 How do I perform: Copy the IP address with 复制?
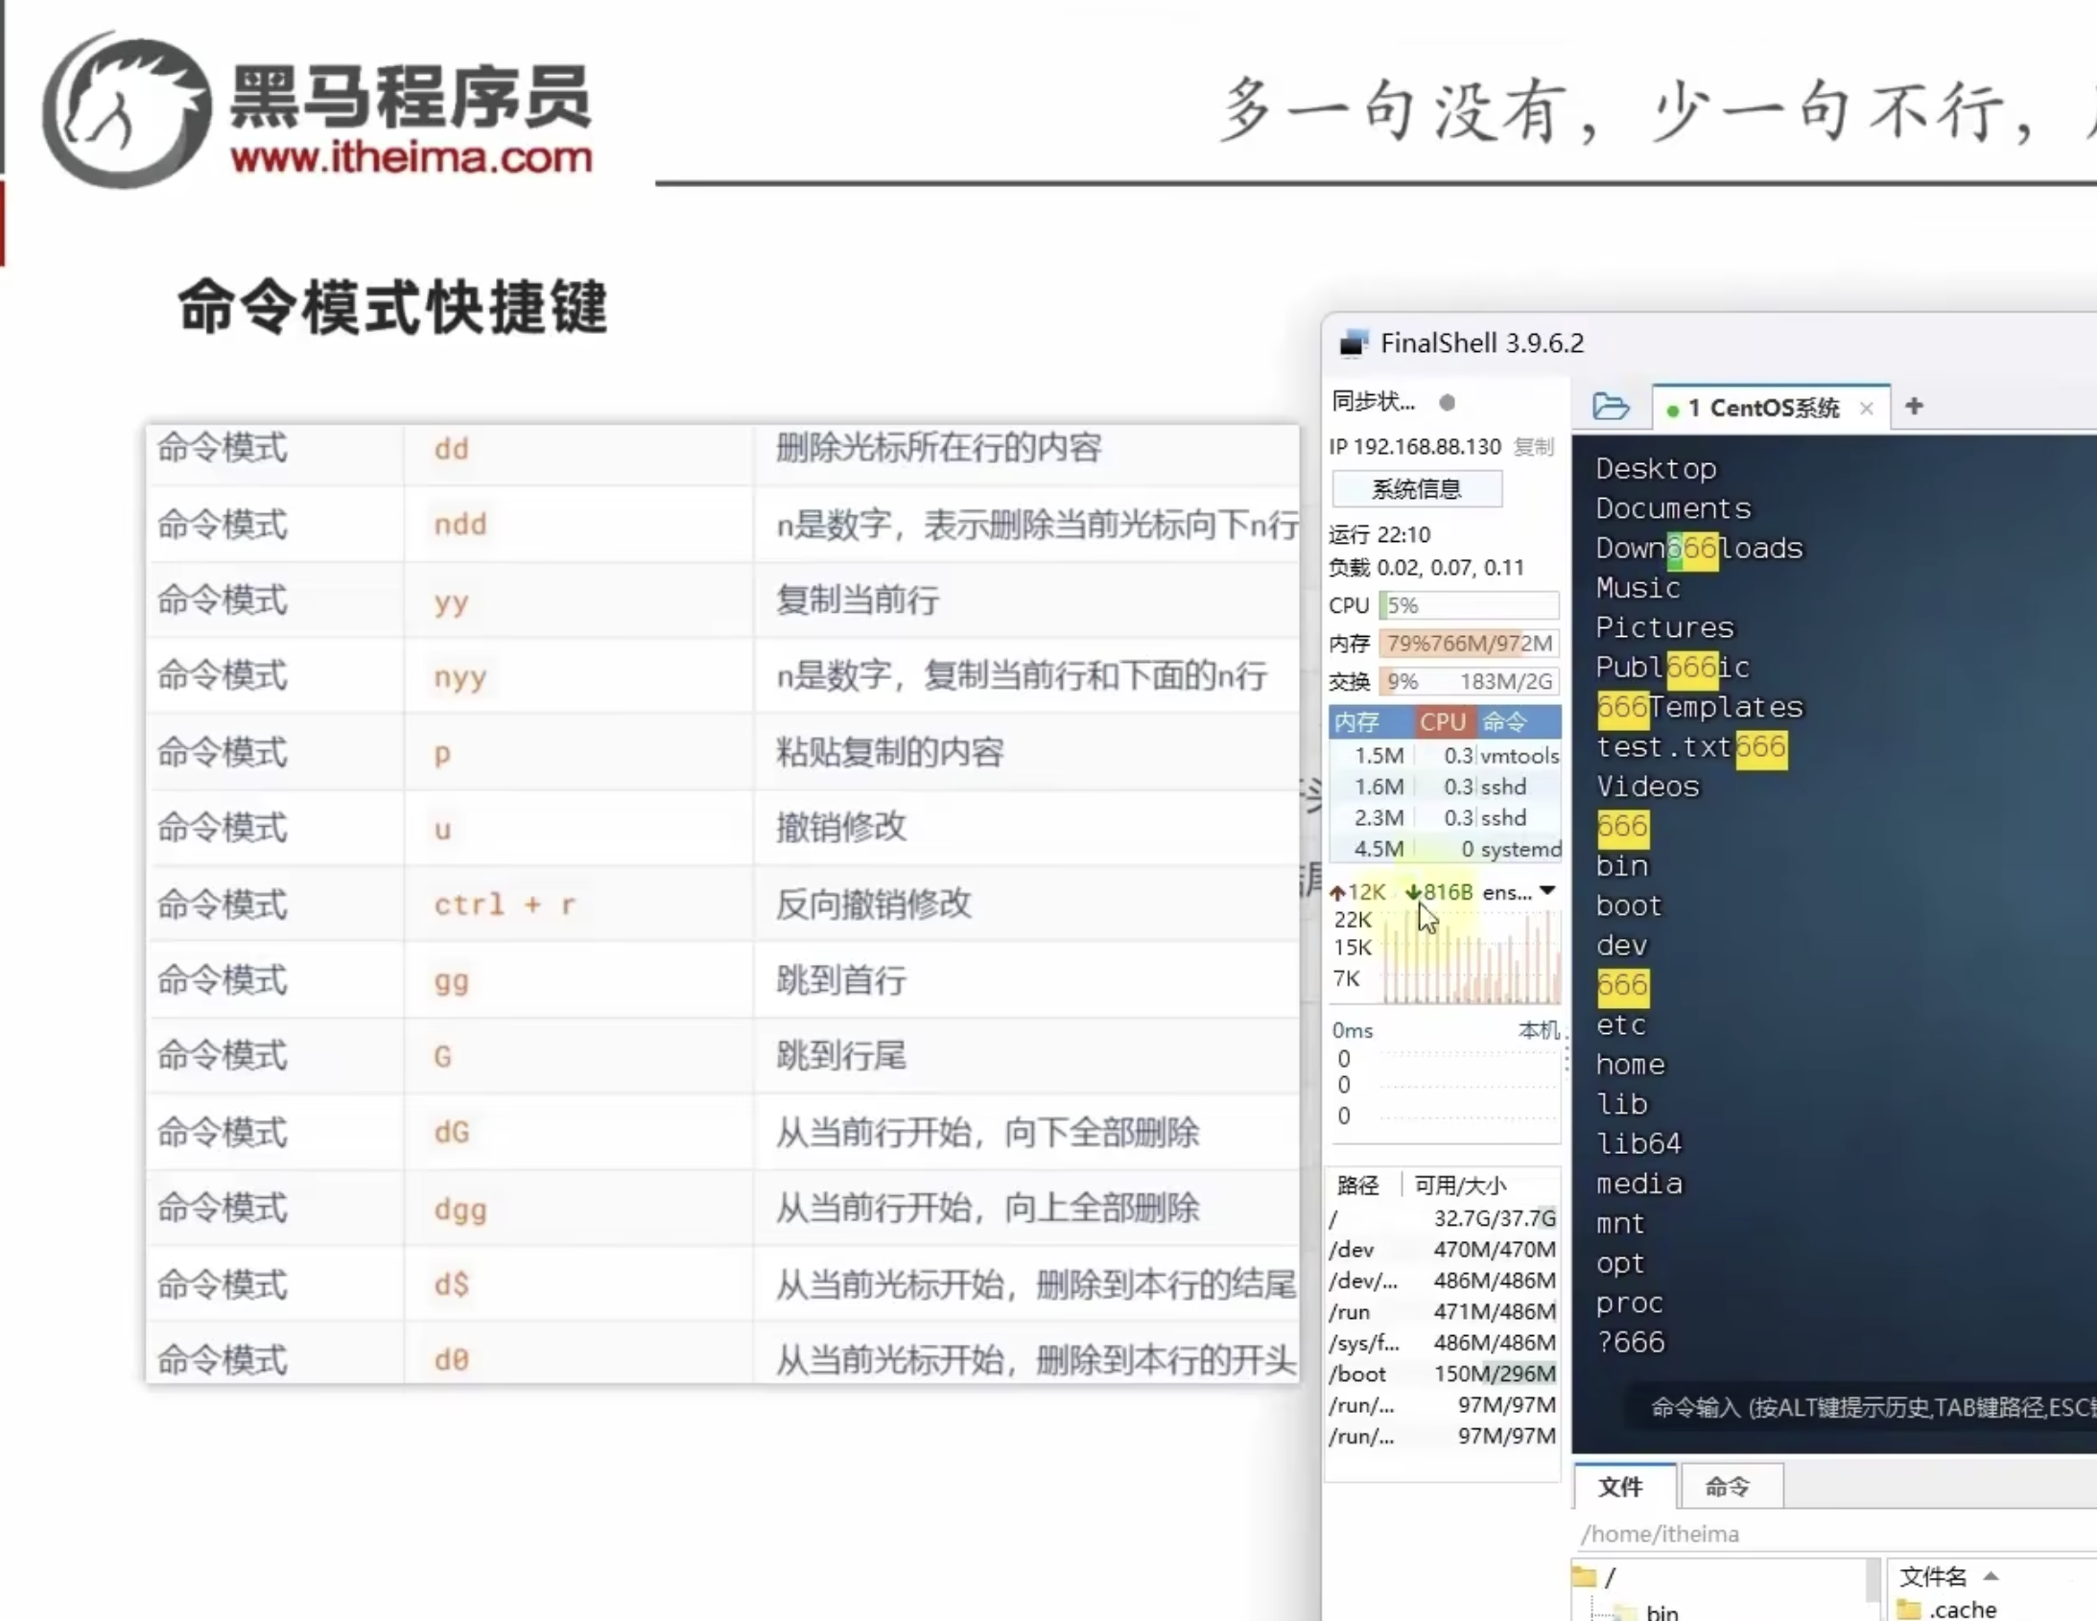(1533, 447)
